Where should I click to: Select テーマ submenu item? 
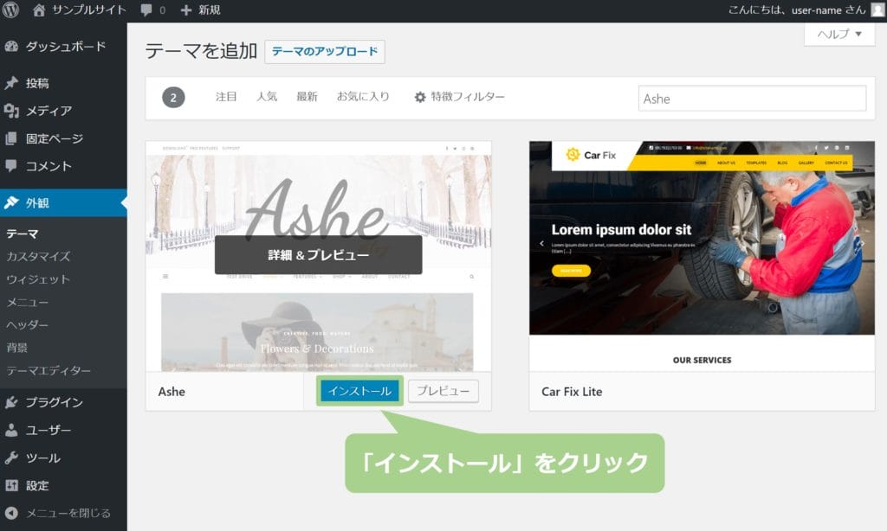23,234
